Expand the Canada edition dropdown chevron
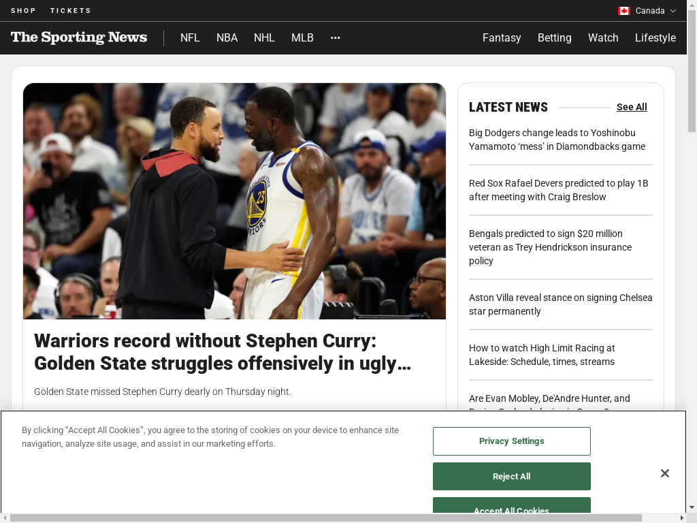The height and width of the screenshot is (523, 697). pos(673,11)
